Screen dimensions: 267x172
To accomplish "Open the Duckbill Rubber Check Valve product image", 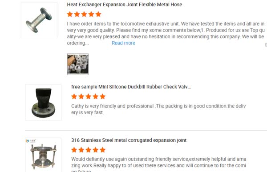I will coord(43,102).
